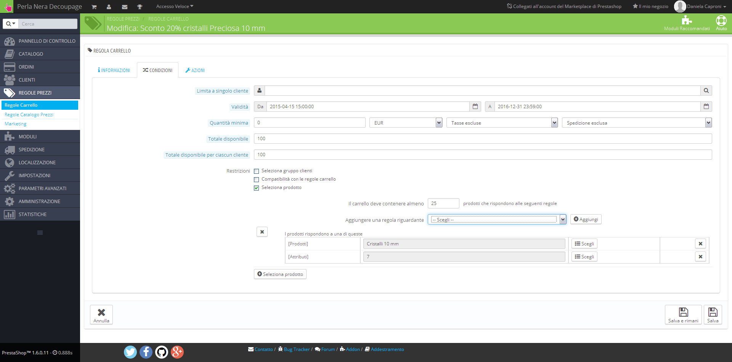The image size is (732, 362).
Task: Open the envelope messages icon in top bar
Action: (x=124, y=7)
